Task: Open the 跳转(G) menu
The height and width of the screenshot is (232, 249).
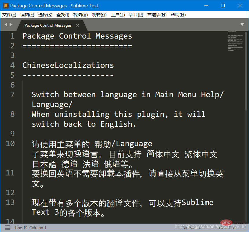Action: click(x=99, y=15)
